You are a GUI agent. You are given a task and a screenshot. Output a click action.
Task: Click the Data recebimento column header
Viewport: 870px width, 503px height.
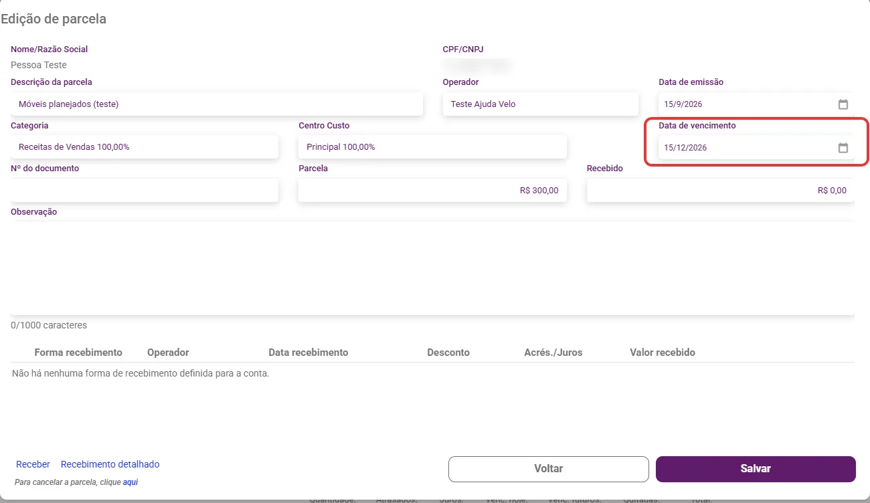(x=308, y=353)
